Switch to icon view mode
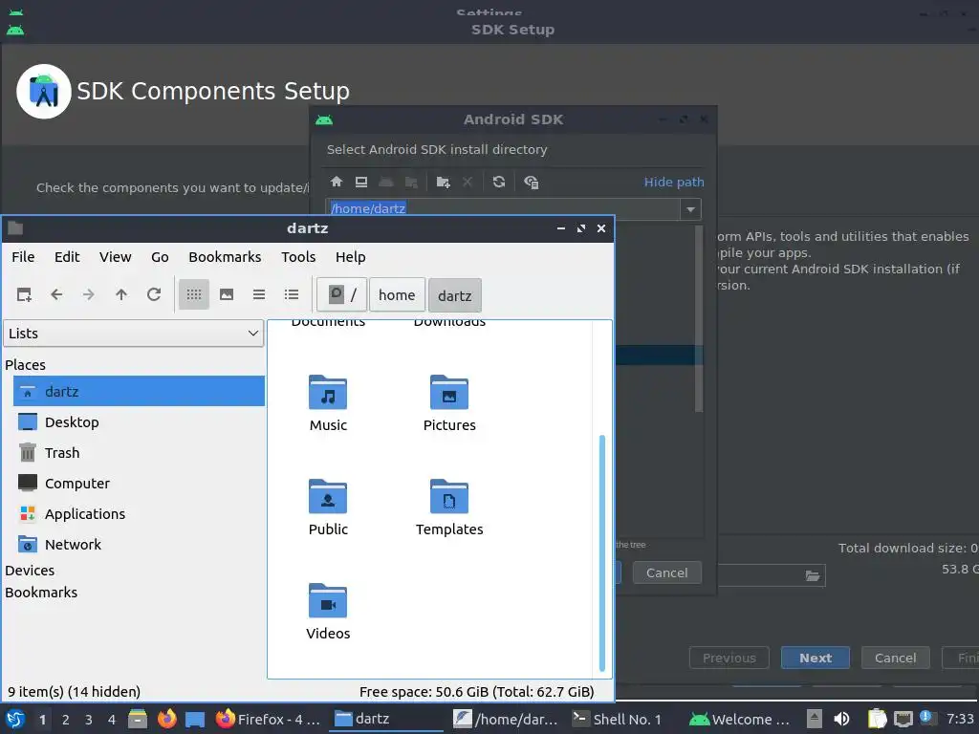The width and height of the screenshot is (979, 734). [x=193, y=294]
